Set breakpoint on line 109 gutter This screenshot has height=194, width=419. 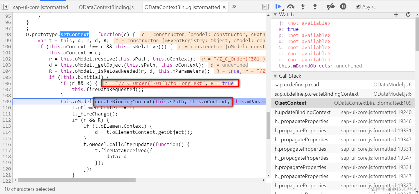coord(6,102)
